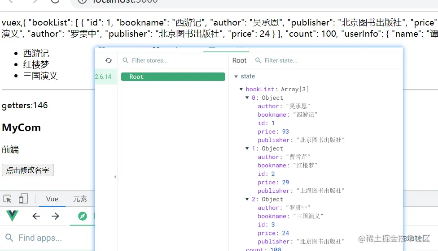The height and width of the screenshot is (251, 438).
Task: Go forward with the devtools right arrow
Action: pos(55,216)
